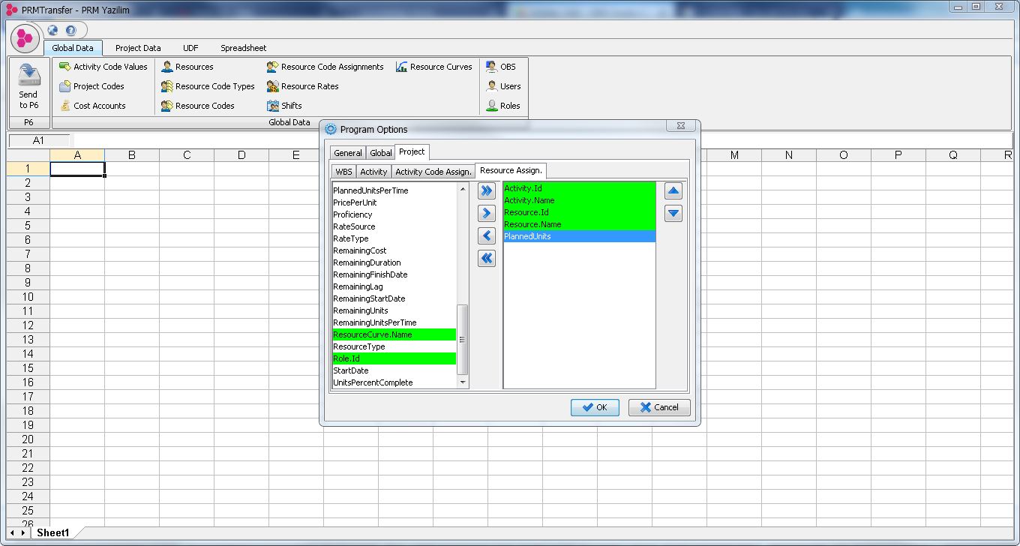Switch to the Spreadsheet ribbon tab

click(x=243, y=48)
